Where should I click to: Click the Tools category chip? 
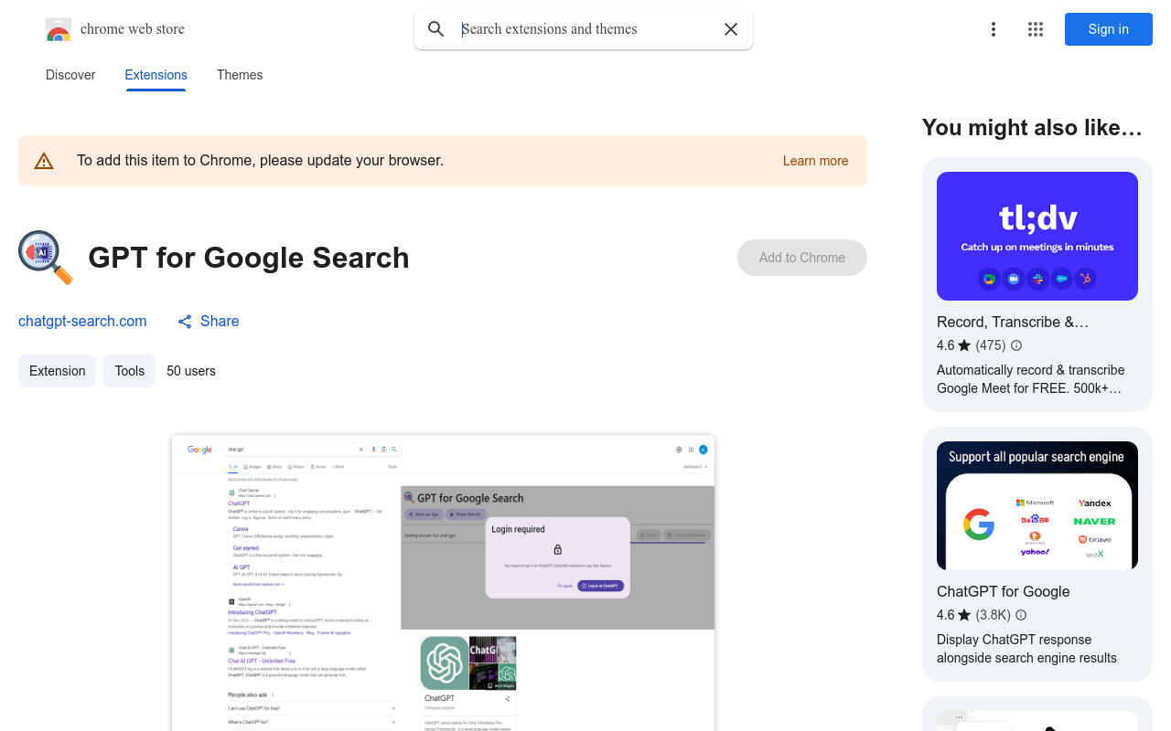point(129,371)
